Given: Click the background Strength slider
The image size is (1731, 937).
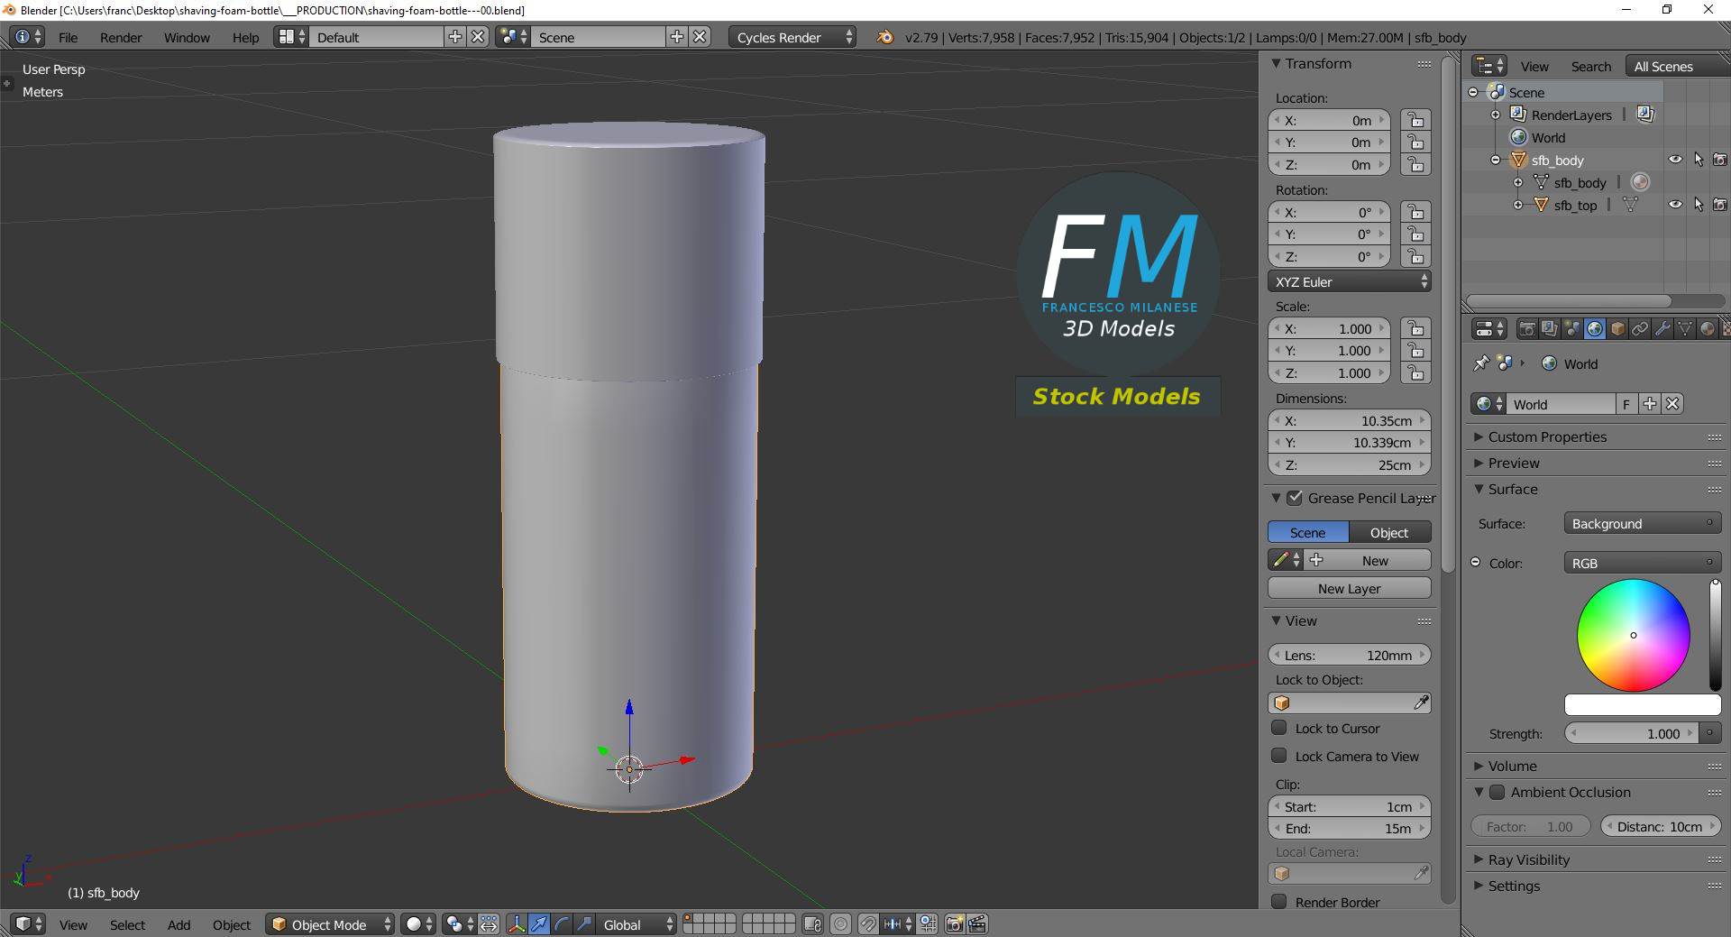Looking at the screenshot, I should pos(1632,733).
